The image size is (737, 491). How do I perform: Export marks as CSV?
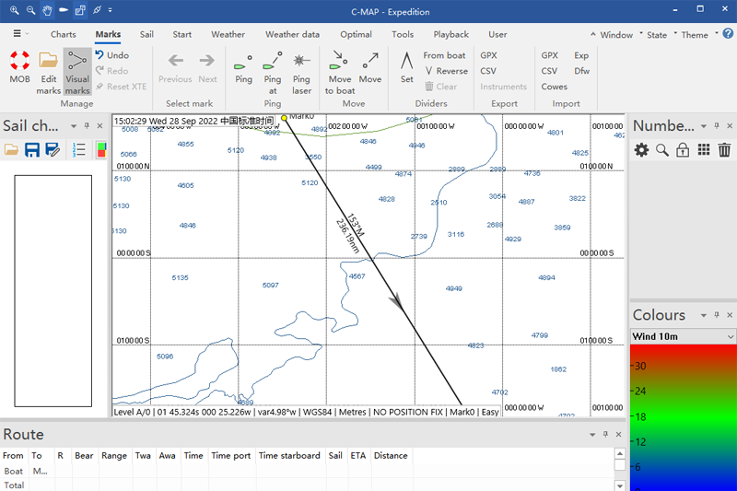click(488, 71)
